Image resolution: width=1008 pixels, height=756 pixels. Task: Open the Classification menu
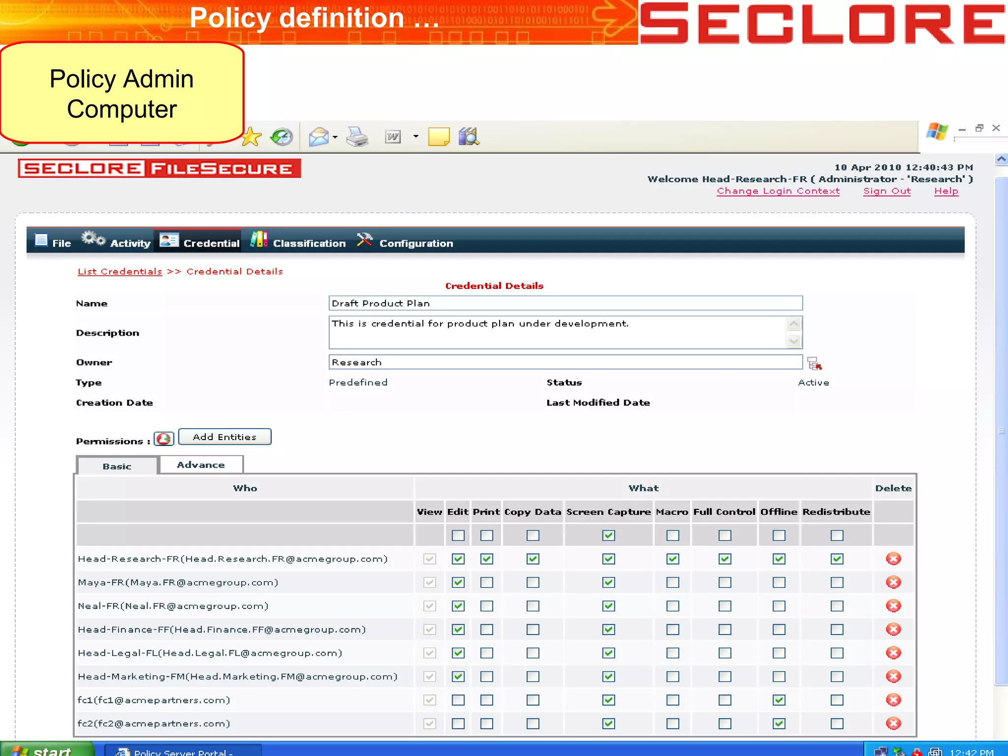pos(298,241)
